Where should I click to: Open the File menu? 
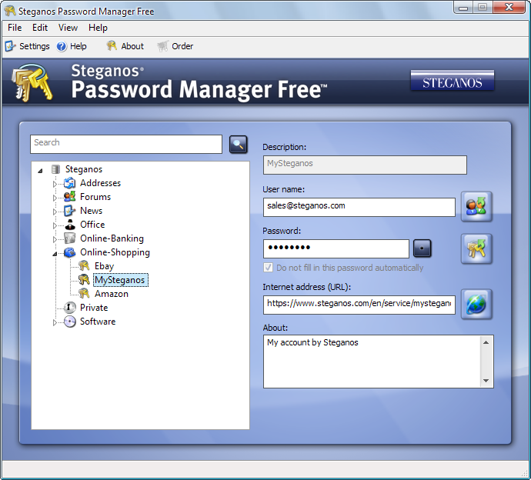point(15,28)
